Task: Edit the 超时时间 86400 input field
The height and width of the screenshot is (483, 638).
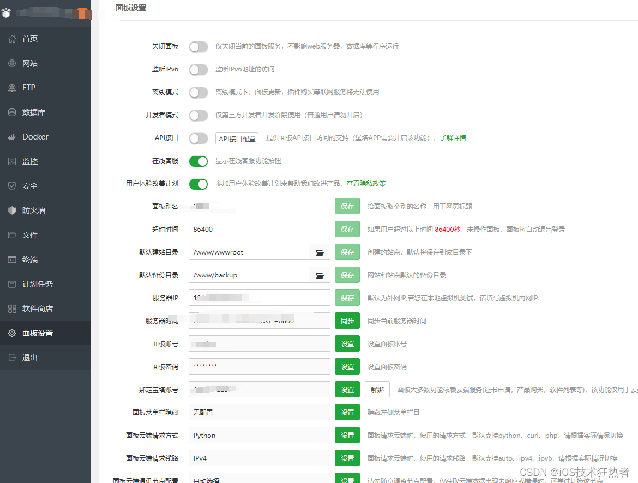Action: [259, 229]
